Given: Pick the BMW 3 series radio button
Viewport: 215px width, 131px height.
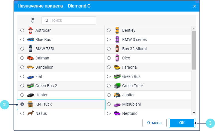Looking at the screenshot, I should 109,40.
